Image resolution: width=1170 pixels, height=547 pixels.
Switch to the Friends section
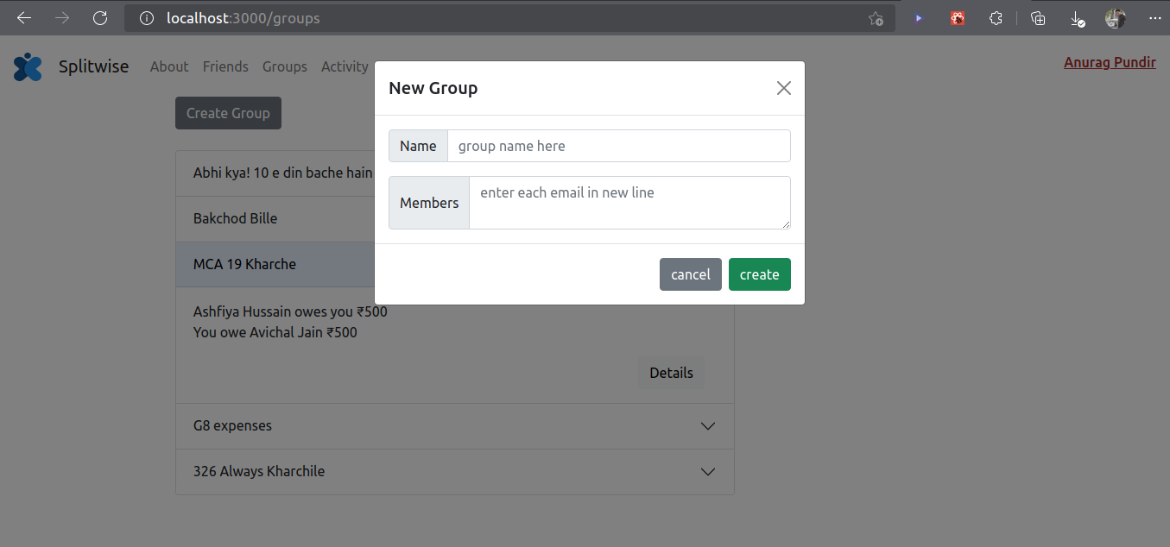pyautogui.click(x=225, y=66)
